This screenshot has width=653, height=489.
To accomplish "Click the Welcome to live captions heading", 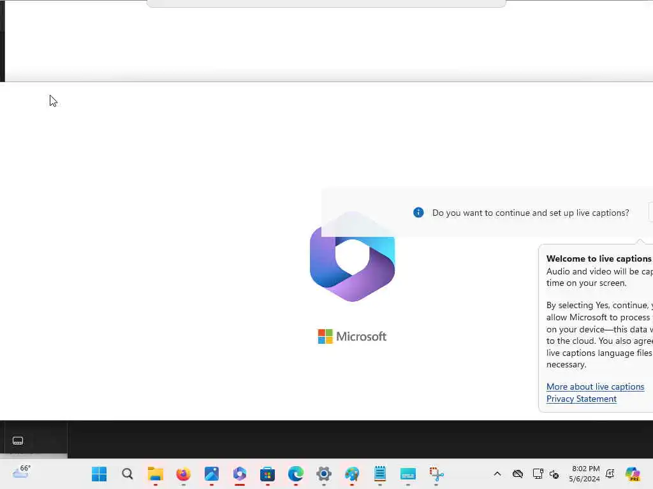I will pyautogui.click(x=599, y=259).
